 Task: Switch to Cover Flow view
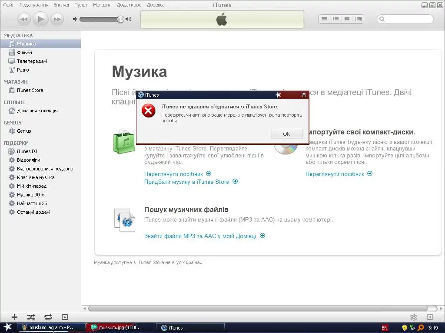[358, 19]
